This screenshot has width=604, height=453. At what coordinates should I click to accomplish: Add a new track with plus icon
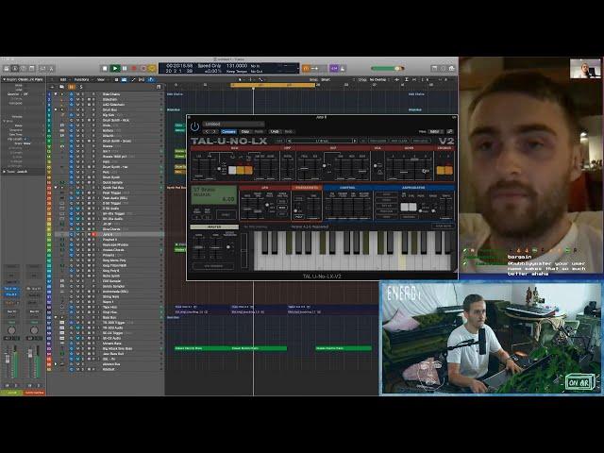52,87
